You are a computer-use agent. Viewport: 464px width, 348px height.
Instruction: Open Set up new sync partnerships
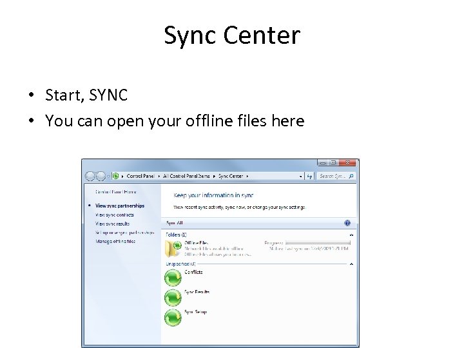(x=125, y=233)
